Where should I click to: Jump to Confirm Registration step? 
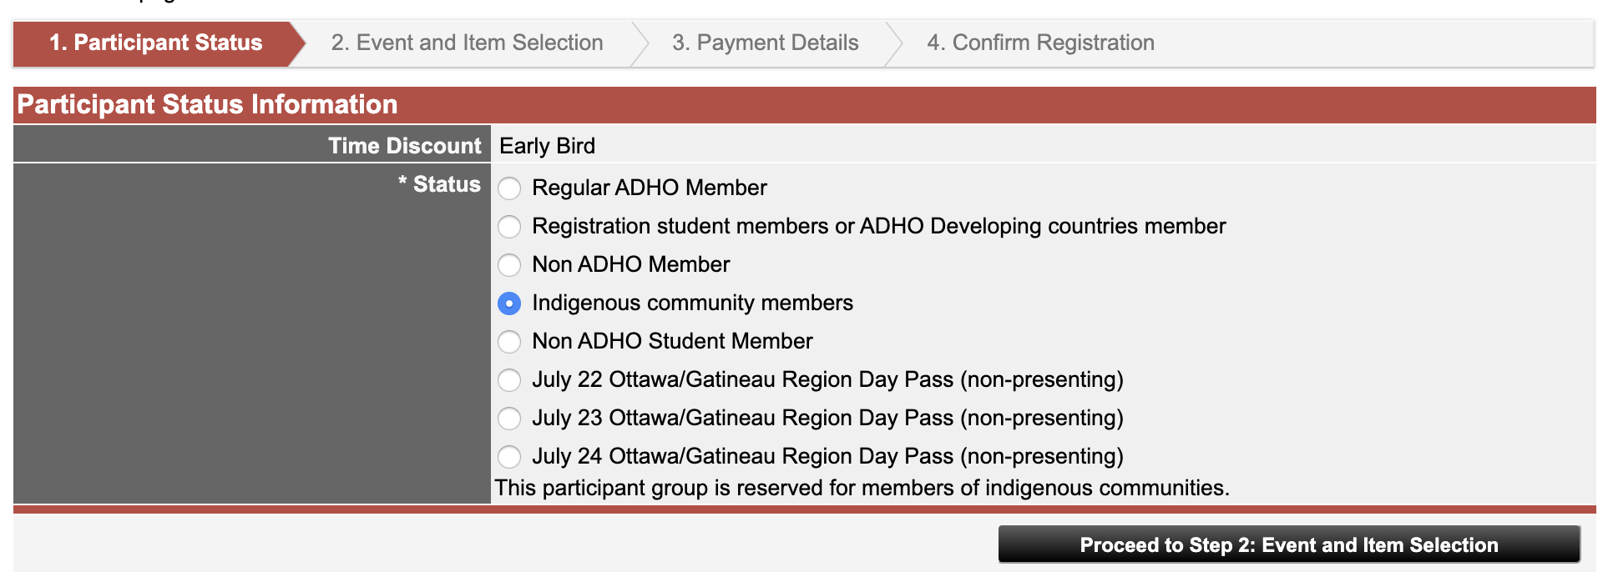[1040, 43]
